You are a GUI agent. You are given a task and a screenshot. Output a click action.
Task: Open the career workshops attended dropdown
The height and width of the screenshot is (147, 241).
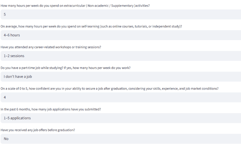[x=120, y=56]
